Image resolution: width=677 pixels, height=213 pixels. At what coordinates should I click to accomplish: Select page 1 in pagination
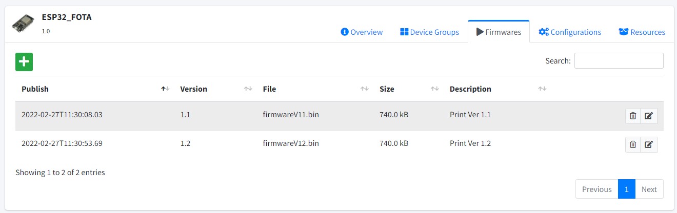point(627,189)
